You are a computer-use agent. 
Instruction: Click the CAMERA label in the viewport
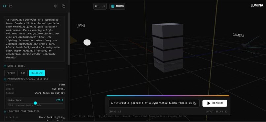click(x=239, y=35)
